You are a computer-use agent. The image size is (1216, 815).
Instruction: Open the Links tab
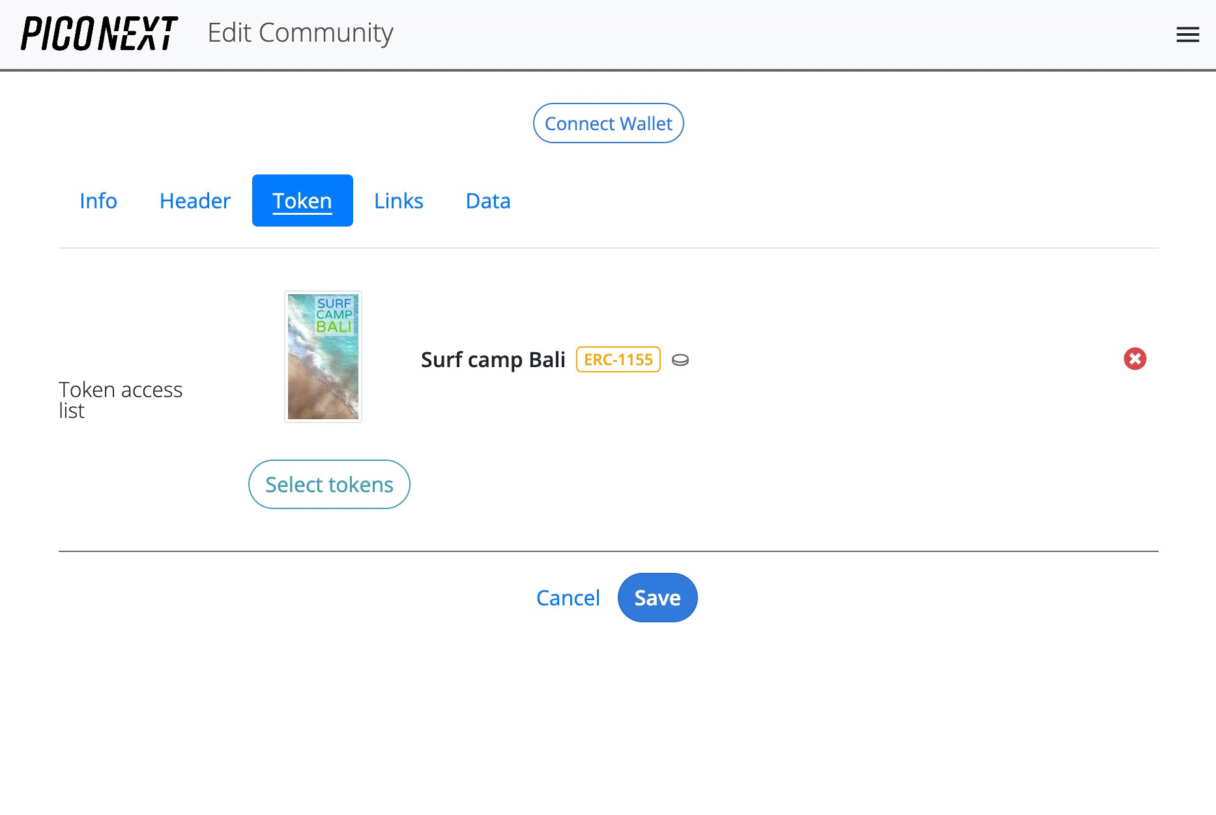(x=399, y=200)
